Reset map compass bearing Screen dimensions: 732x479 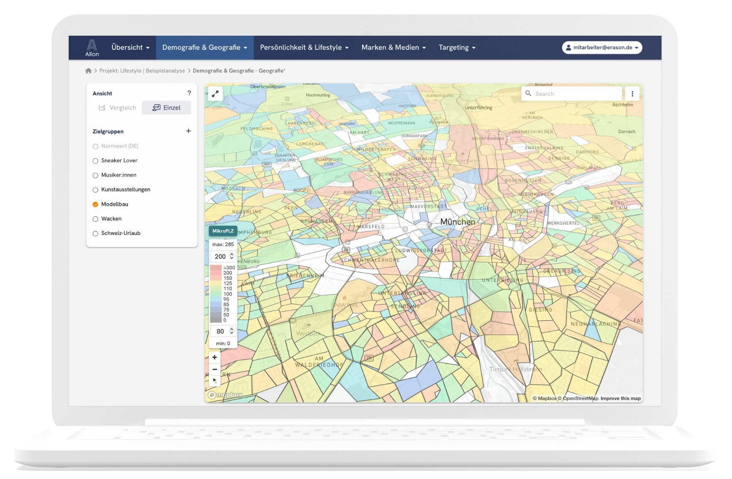(x=215, y=380)
